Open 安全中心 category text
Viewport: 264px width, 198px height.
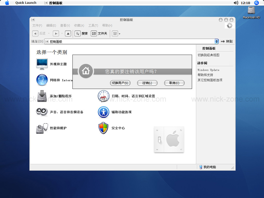click(x=118, y=128)
